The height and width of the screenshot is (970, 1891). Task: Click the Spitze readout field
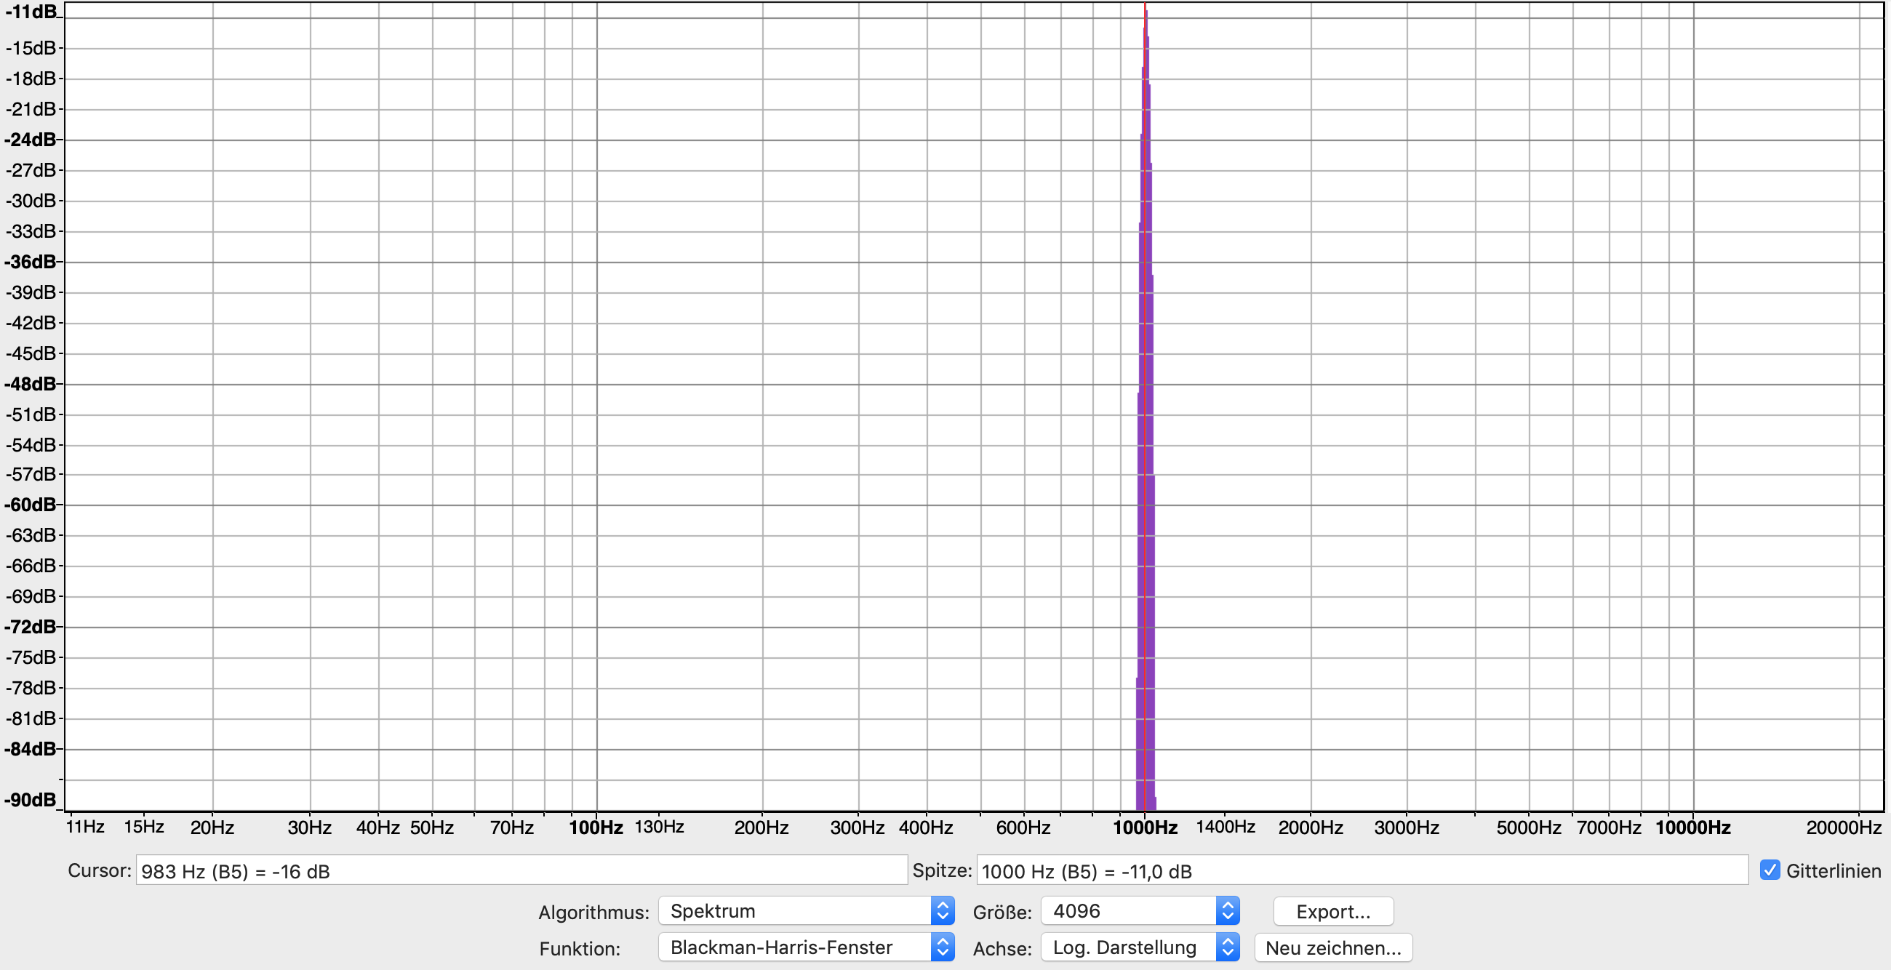pos(1362,871)
